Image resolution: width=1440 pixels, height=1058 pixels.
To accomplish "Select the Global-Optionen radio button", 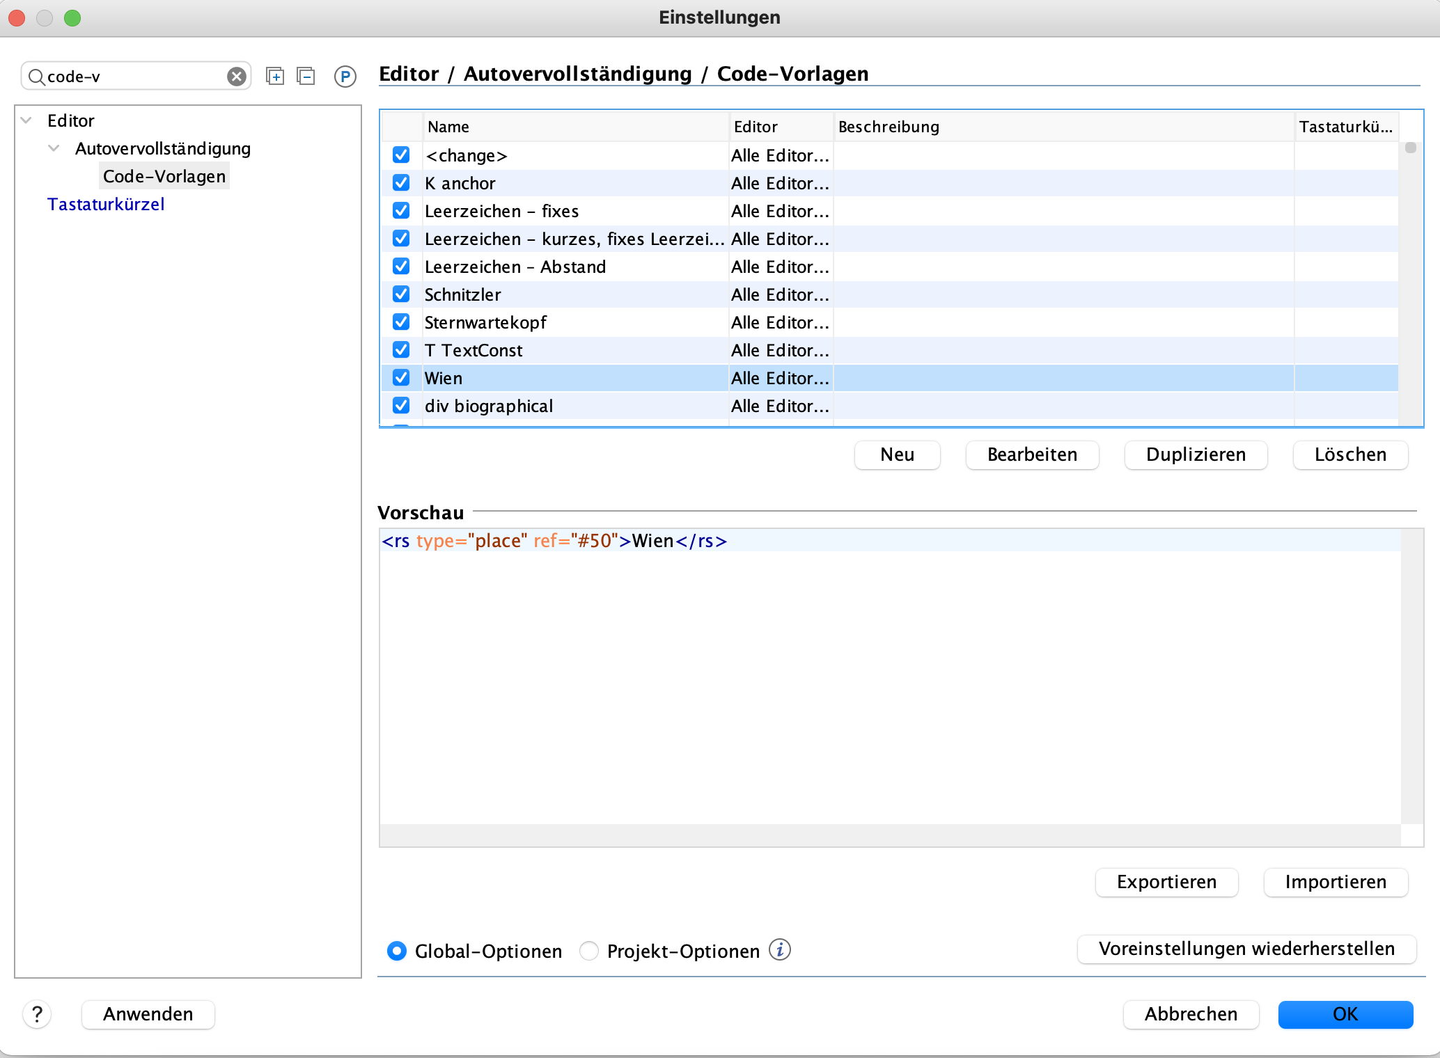I will tap(397, 951).
